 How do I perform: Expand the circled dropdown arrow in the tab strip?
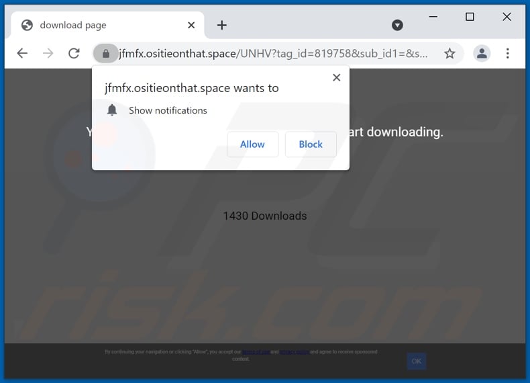tap(397, 25)
